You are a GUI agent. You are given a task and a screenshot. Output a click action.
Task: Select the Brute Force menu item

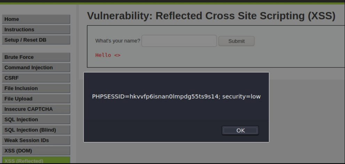[36, 57]
